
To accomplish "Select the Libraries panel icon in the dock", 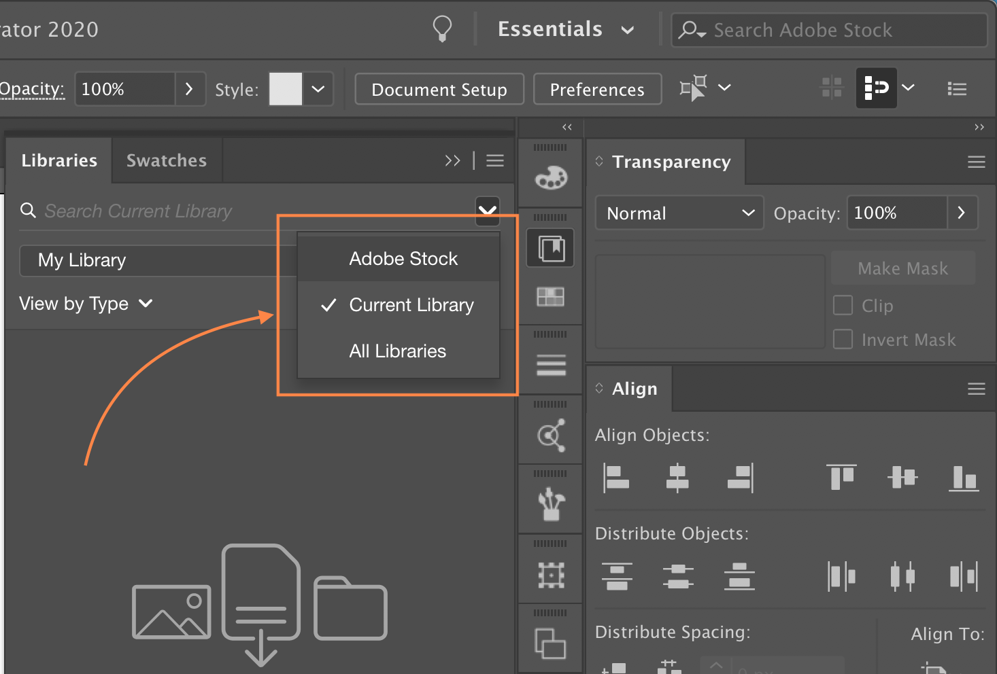I will click(550, 247).
